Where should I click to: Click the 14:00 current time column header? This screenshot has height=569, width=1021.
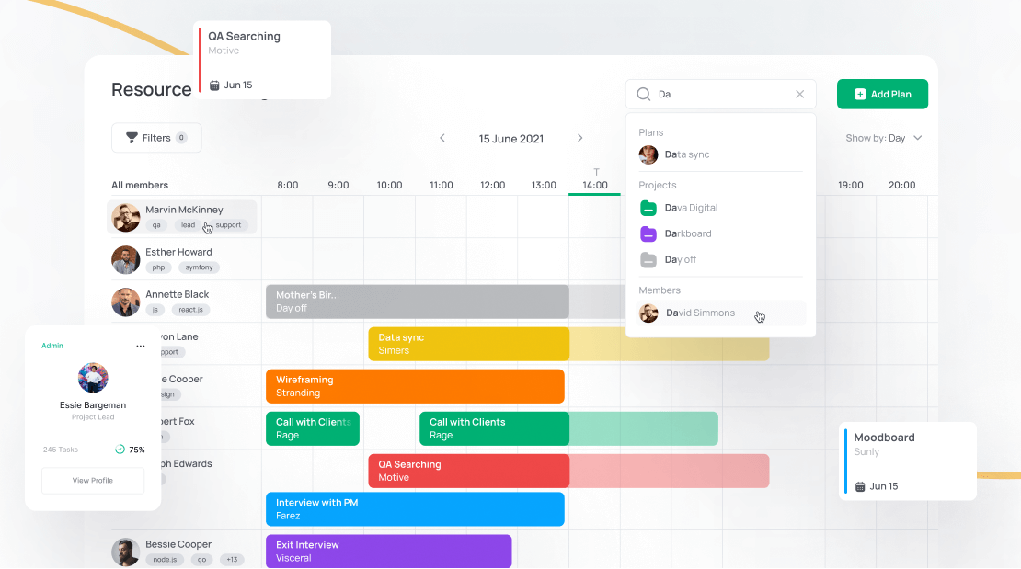coord(594,185)
